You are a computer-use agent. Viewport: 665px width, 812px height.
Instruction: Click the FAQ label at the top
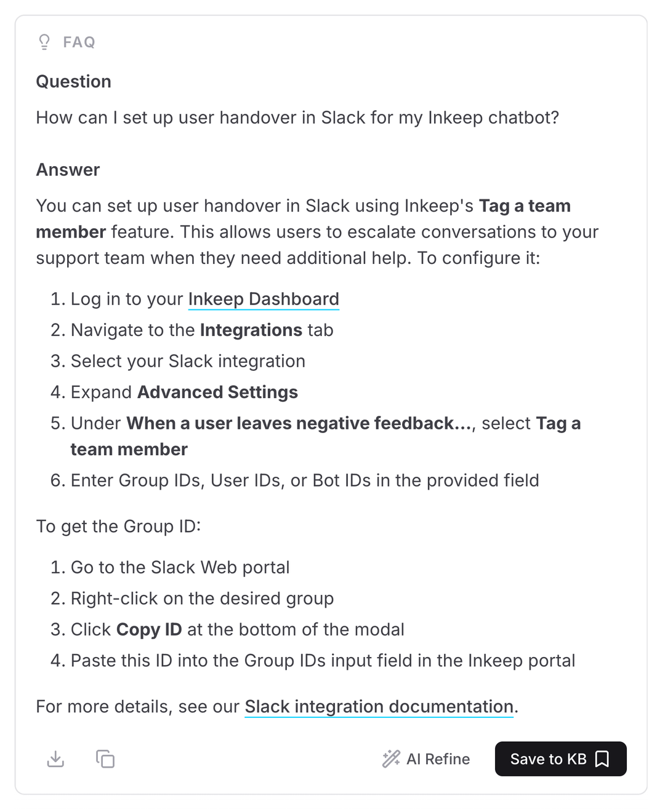click(x=79, y=41)
